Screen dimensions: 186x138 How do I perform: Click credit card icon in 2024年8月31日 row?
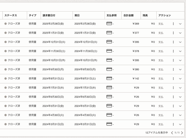pos(109,78)
